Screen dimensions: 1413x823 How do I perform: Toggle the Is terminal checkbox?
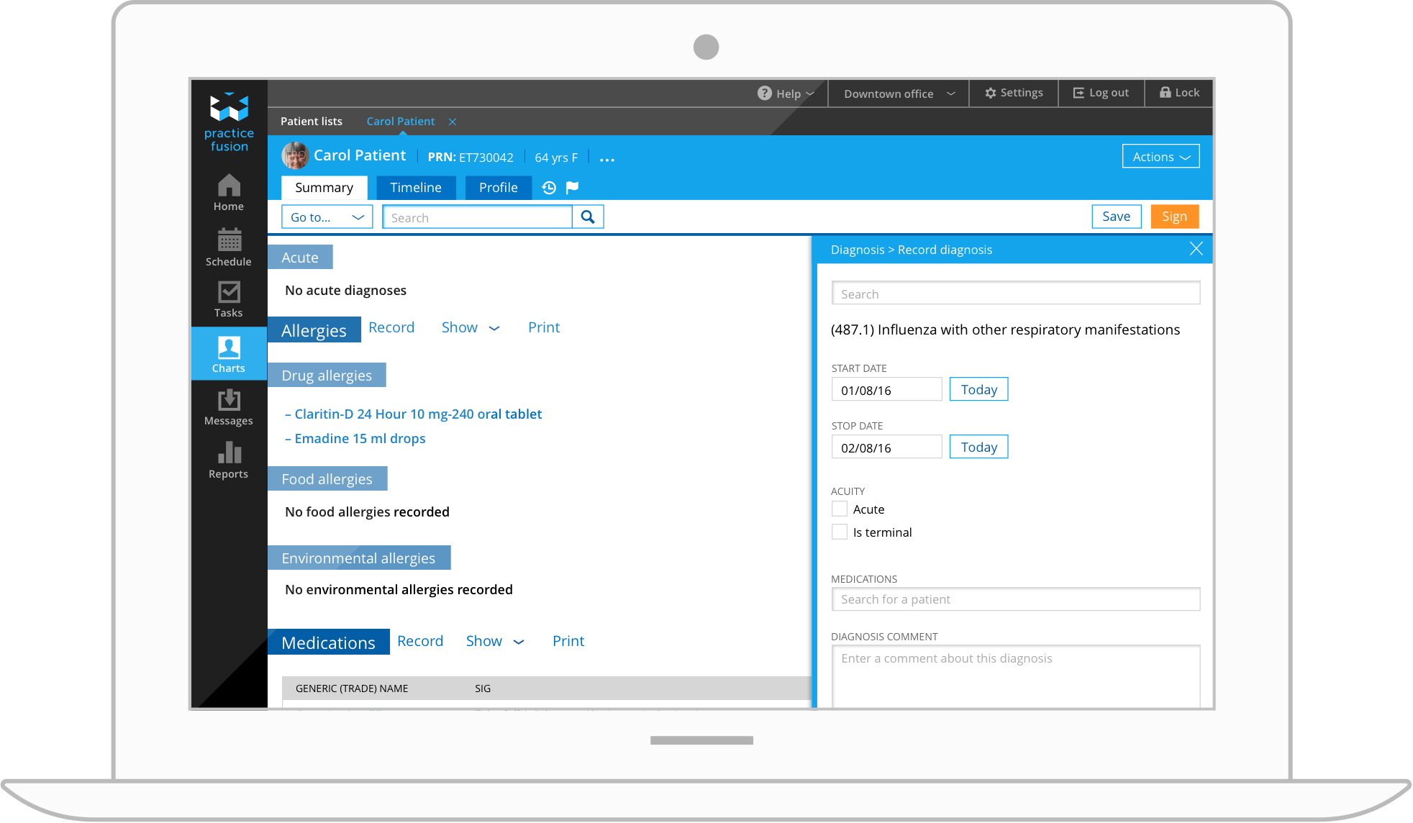840,532
